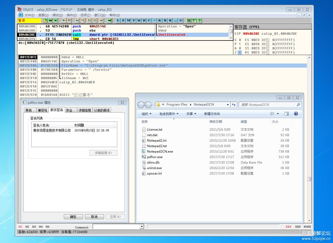Switch to the 详细信息 tab in properties
The image size is (333, 243).
85,110
